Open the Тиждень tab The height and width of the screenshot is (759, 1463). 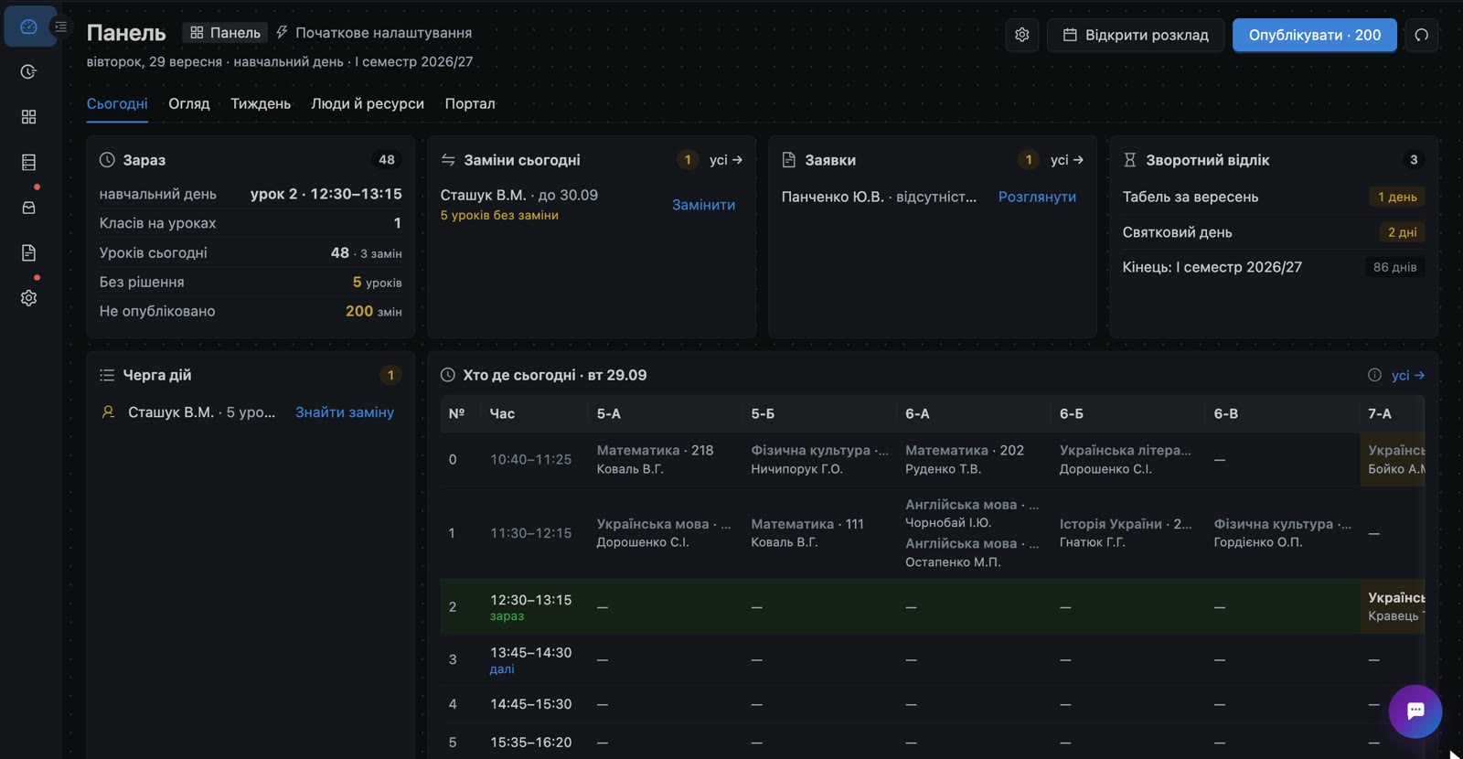pyautogui.click(x=261, y=103)
